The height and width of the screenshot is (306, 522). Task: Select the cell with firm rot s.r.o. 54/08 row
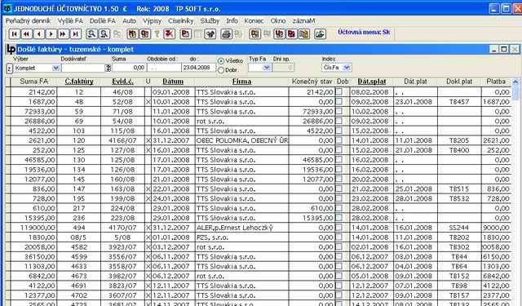(241, 121)
